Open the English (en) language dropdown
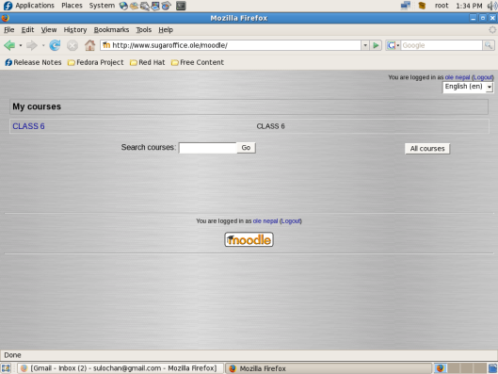Screen dimensions: 498x374 (468, 87)
